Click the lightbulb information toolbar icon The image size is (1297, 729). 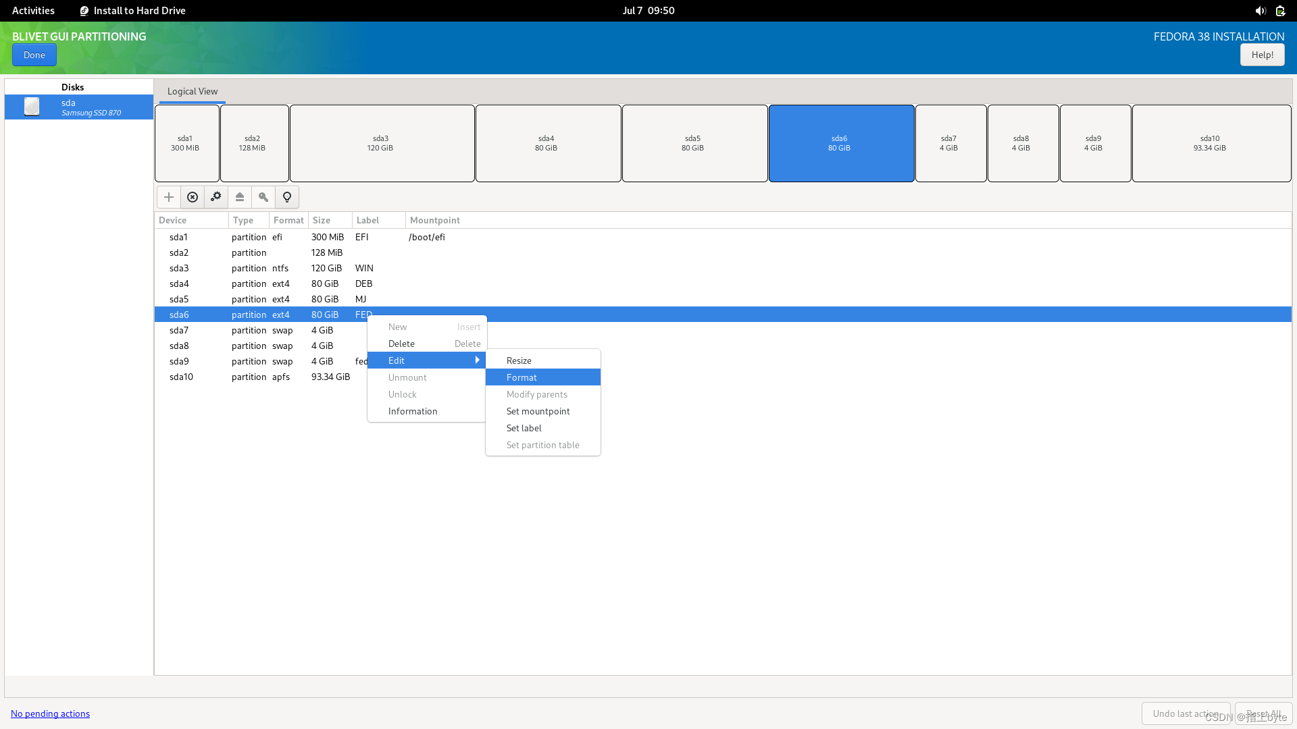tap(287, 197)
